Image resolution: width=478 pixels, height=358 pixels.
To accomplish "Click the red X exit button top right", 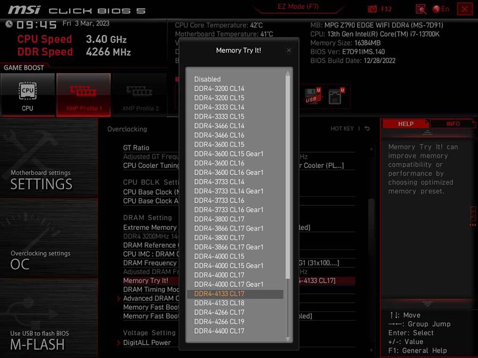I will tap(464, 9).
